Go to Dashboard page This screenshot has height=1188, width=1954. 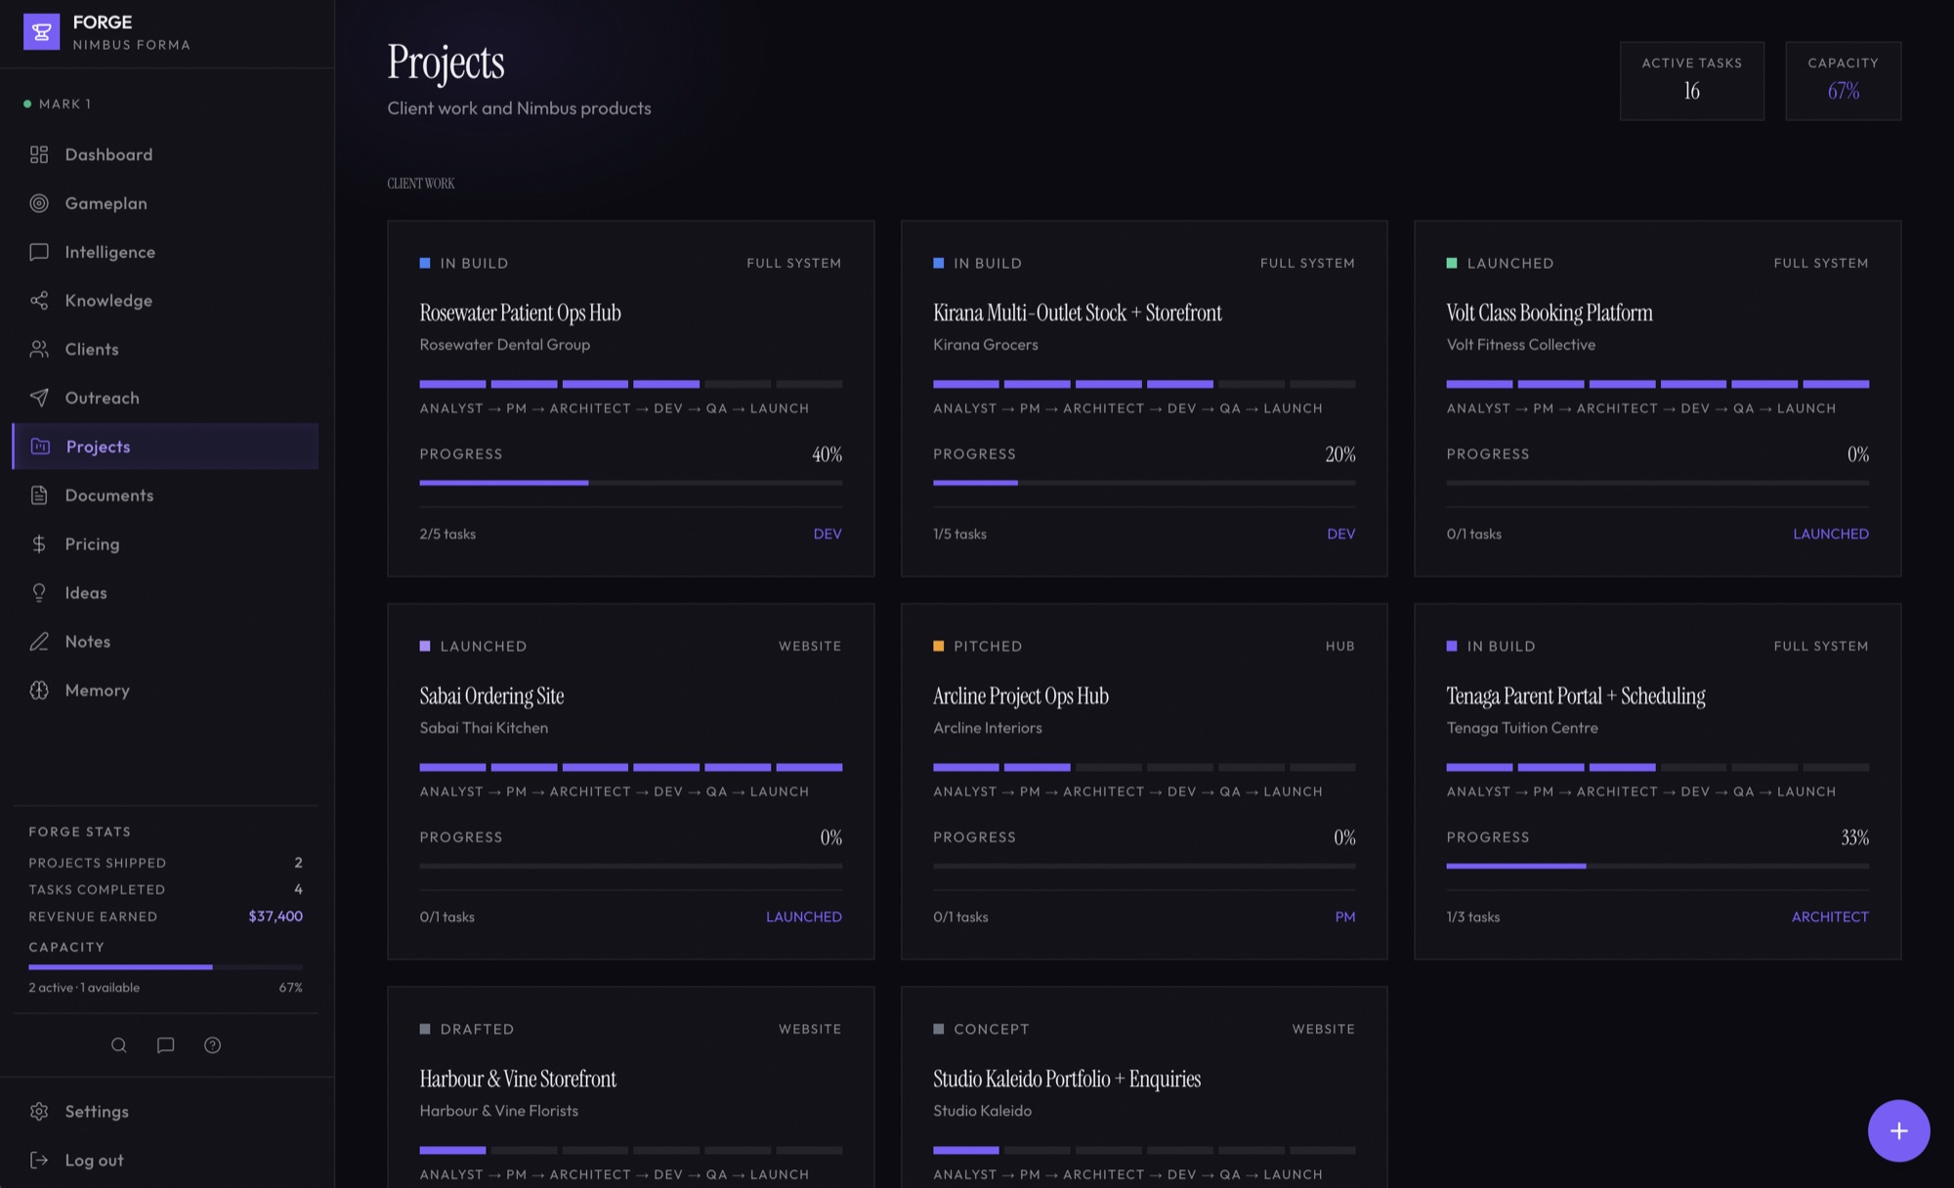pos(165,154)
